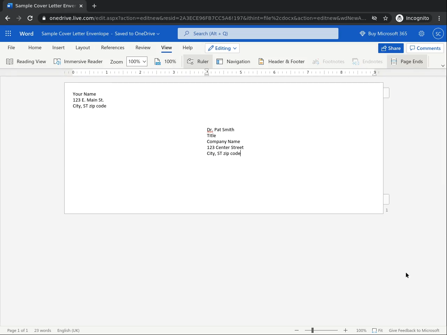The width and height of the screenshot is (447, 335).
Task: Go back to the previous browser page
Action: pos(8,18)
